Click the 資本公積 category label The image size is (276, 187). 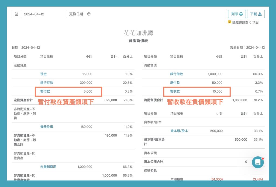(150, 153)
